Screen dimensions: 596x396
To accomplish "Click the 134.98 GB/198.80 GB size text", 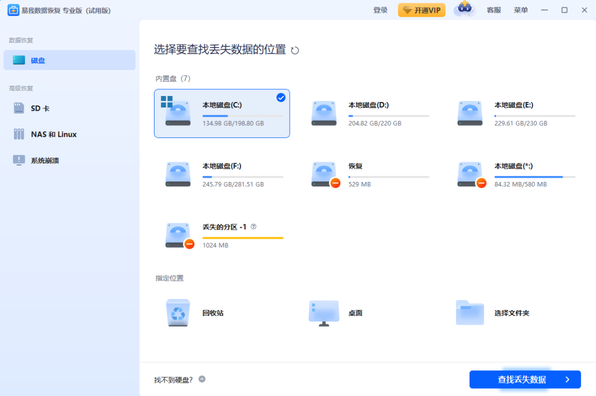I will 233,124.
